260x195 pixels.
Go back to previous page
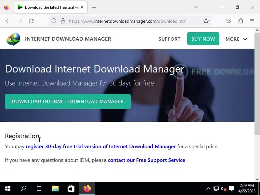pyautogui.click(x=8, y=21)
